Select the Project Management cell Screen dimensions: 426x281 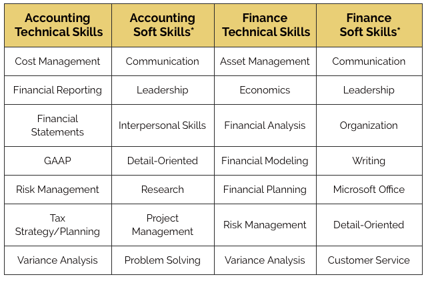(163, 225)
